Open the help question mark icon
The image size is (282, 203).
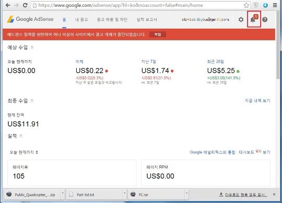pos(265,19)
